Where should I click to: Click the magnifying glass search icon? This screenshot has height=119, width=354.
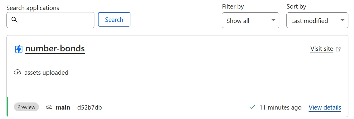click(x=14, y=20)
